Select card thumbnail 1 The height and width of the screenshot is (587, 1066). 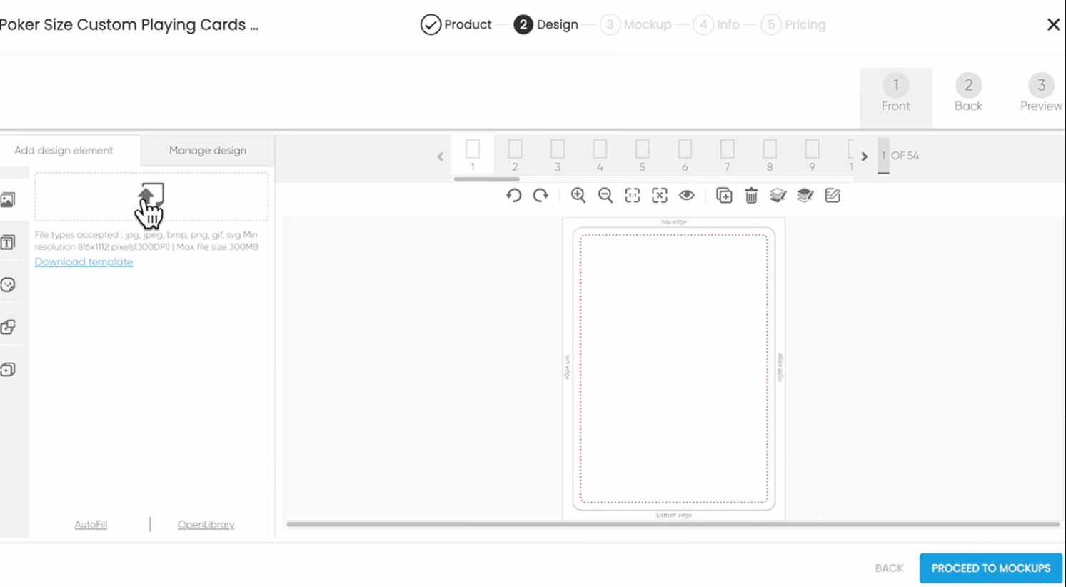point(473,155)
